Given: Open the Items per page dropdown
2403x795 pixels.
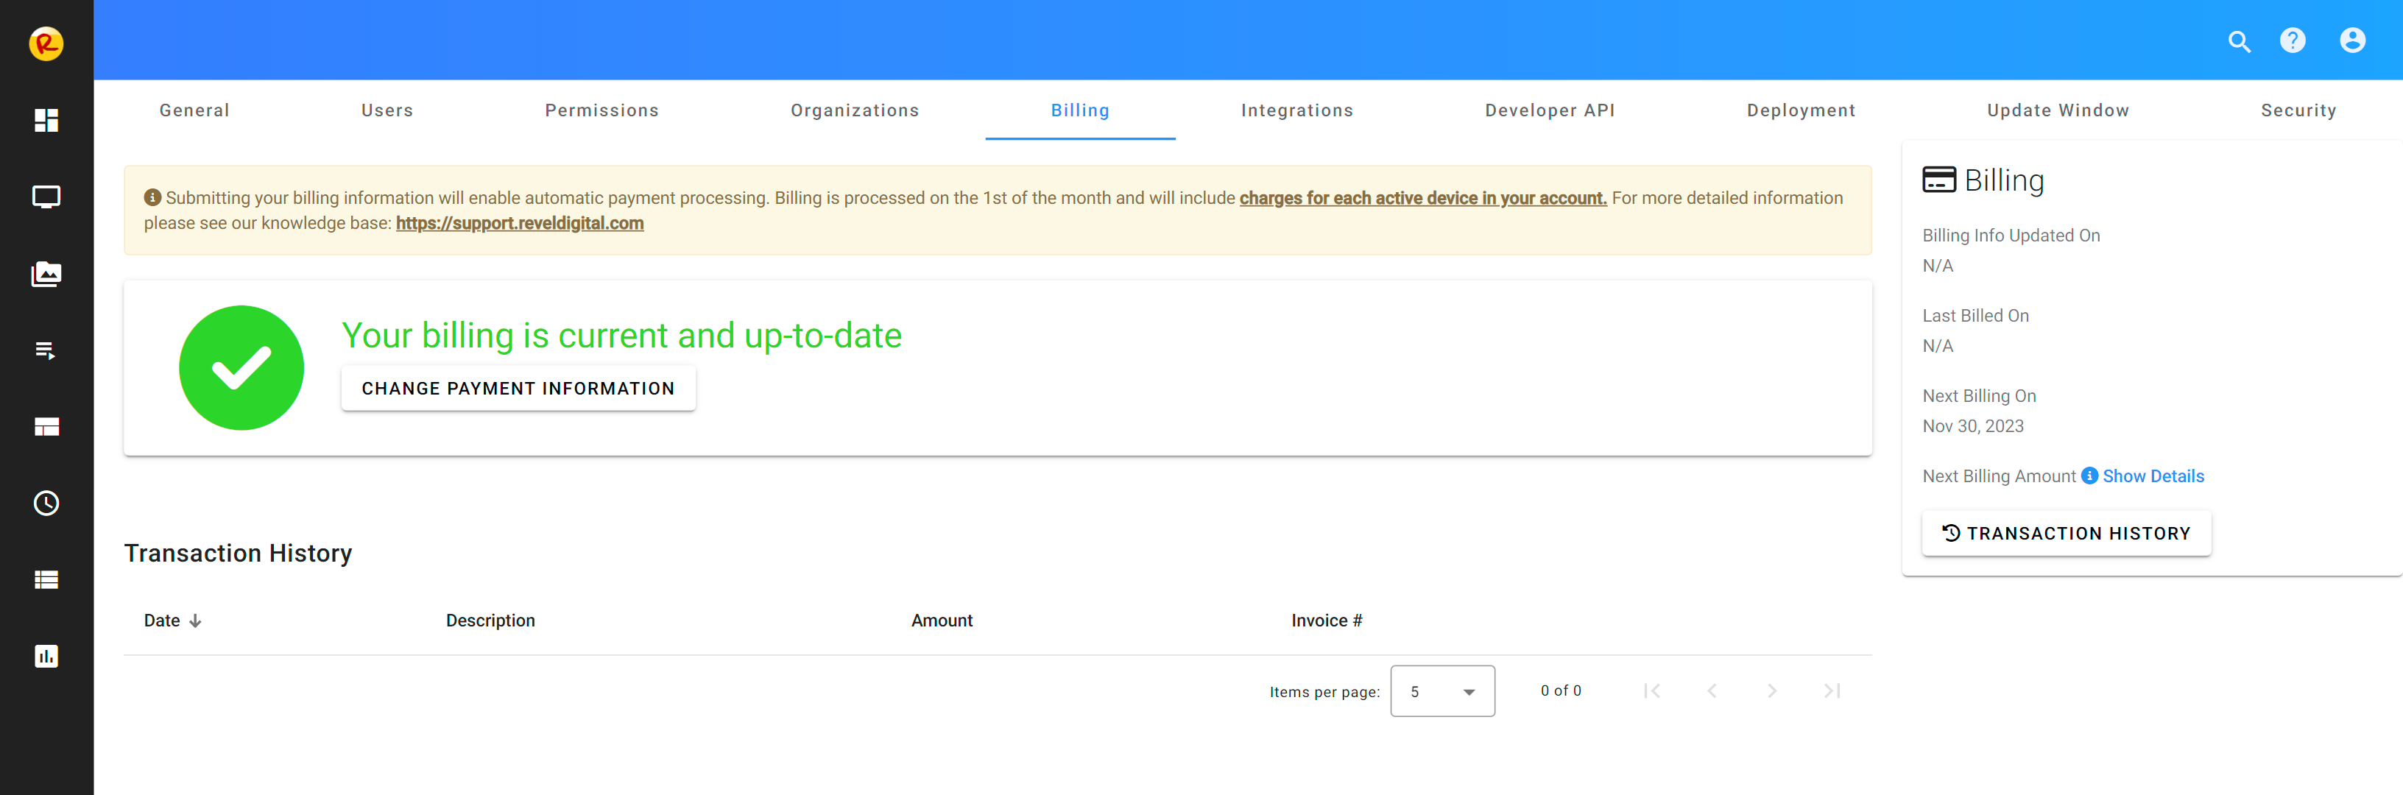Looking at the screenshot, I should click(x=1442, y=691).
